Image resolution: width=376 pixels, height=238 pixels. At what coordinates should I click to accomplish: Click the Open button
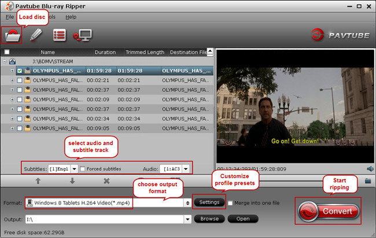243,218
